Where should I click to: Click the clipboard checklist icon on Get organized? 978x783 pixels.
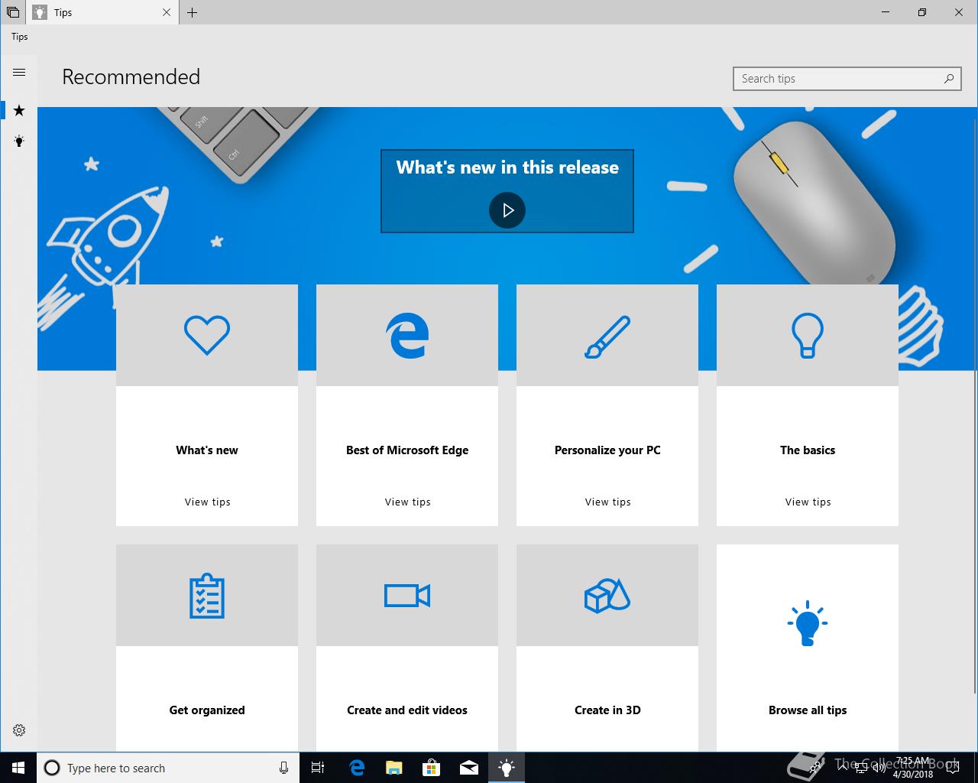(x=207, y=596)
